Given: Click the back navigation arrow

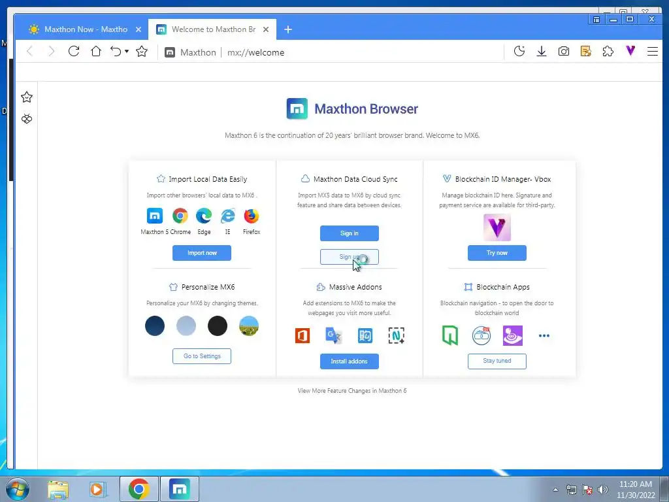Looking at the screenshot, I should [29, 52].
